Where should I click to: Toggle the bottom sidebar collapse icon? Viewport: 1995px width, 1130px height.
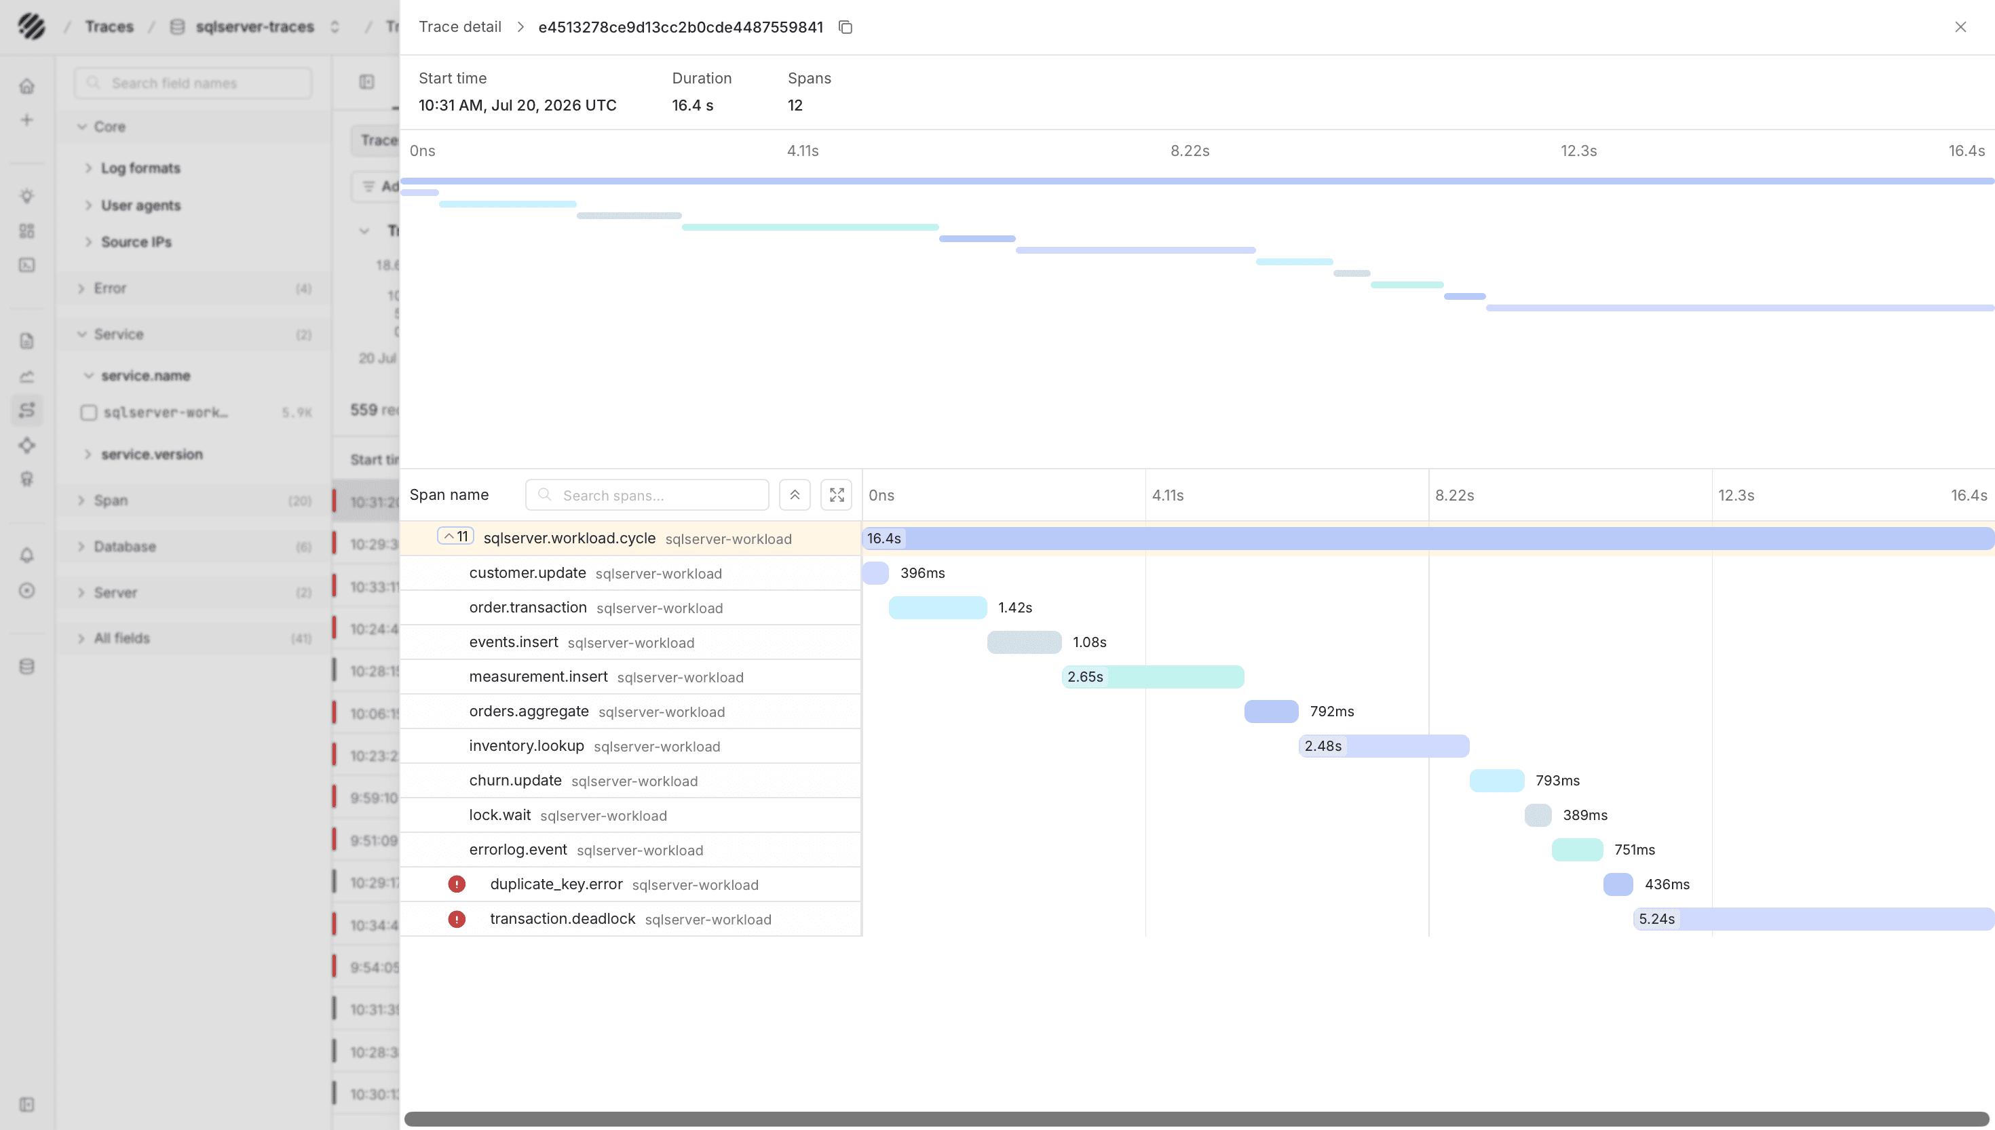[x=26, y=1104]
